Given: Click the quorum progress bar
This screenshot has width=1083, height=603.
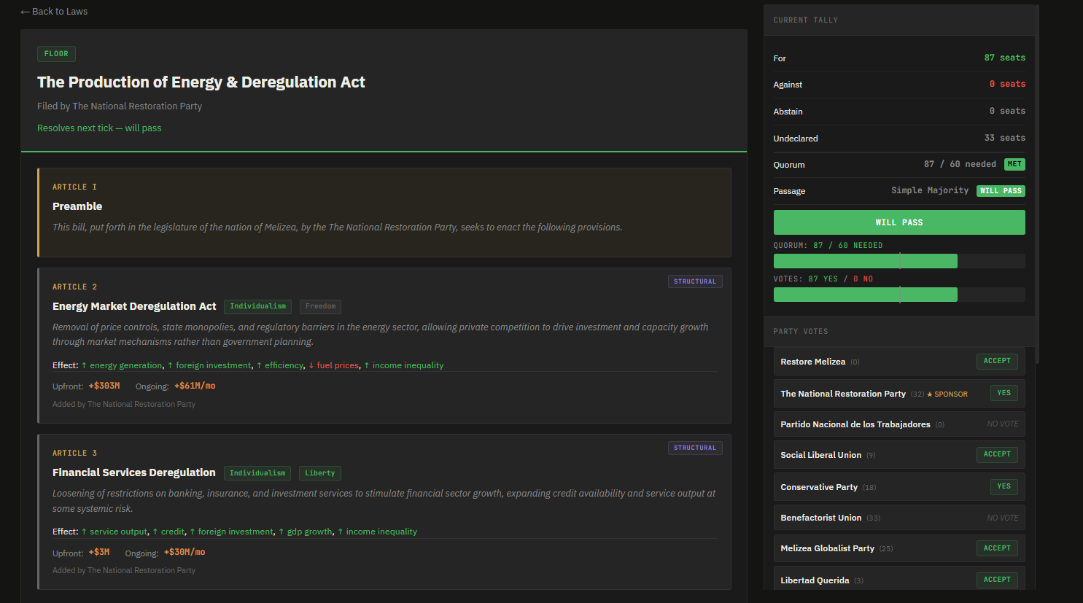Looking at the screenshot, I should (898, 261).
